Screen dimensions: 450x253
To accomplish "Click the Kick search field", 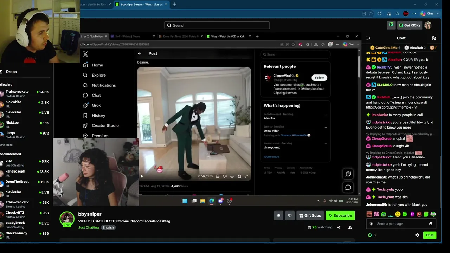I will [x=217, y=25].
